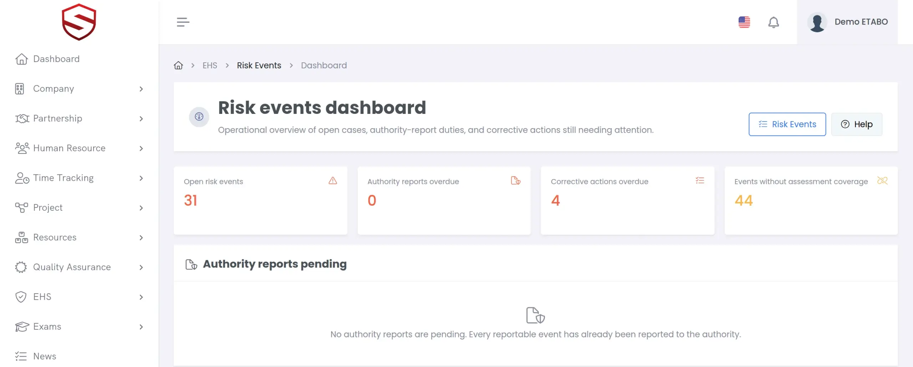
Task: Follow the Risk Events breadcrumb link
Action: [x=259, y=65]
